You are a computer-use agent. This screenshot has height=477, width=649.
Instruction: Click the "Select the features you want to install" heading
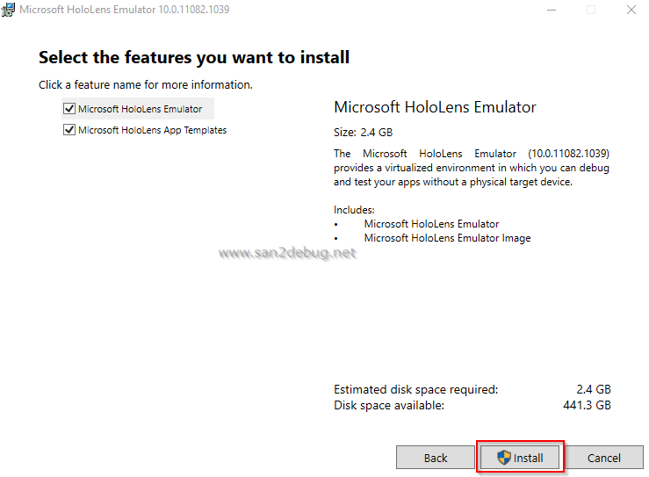pyautogui.click(x=194, y=58)
